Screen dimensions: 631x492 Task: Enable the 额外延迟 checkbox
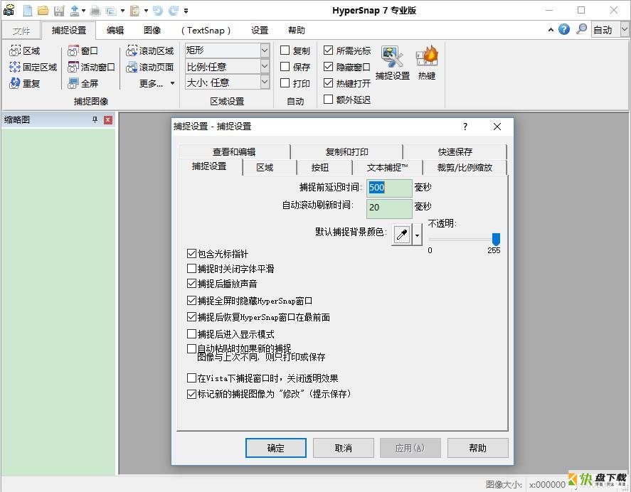click(x=329, y=99)
